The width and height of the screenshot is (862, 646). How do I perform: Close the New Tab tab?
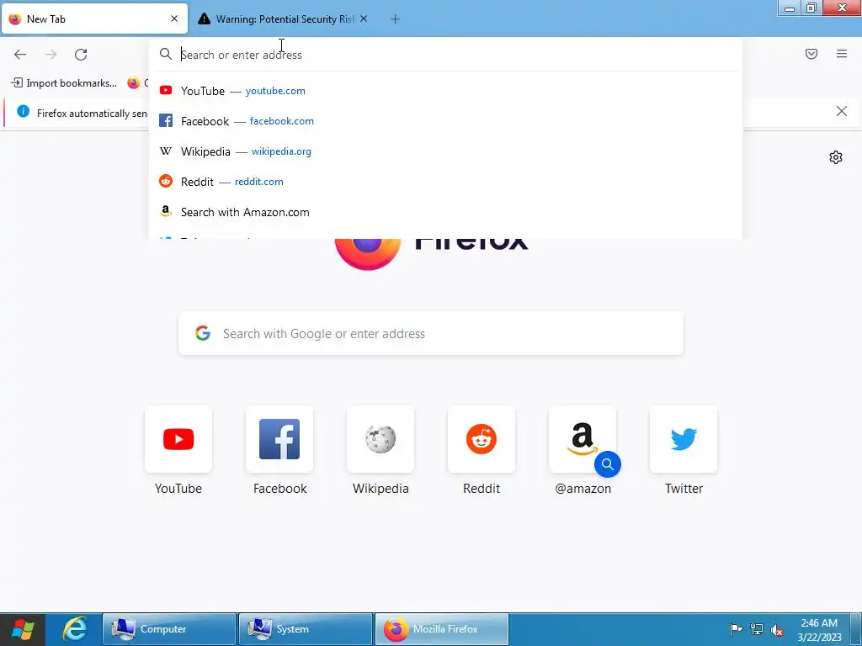(x=174, y=19)
